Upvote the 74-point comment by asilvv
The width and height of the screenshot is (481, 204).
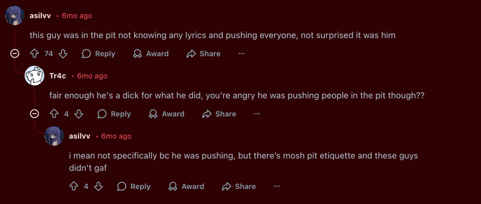34,54
